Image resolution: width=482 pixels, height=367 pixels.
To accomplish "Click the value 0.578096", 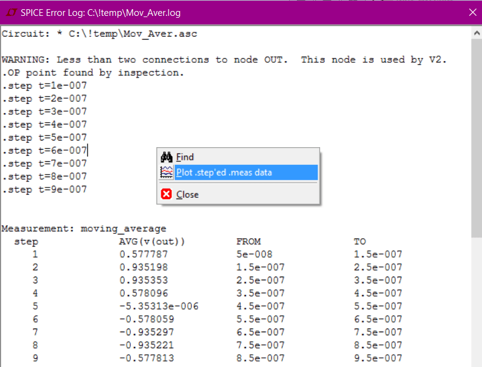I will pyautogui.click(x=144, y=293).
